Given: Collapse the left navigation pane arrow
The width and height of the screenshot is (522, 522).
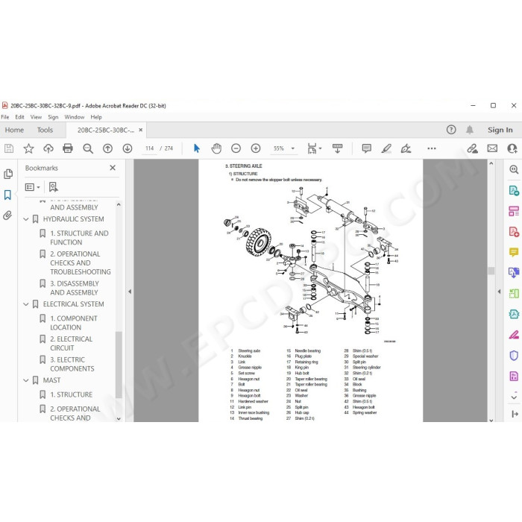Looking at the screenshot, I should 130,292.
